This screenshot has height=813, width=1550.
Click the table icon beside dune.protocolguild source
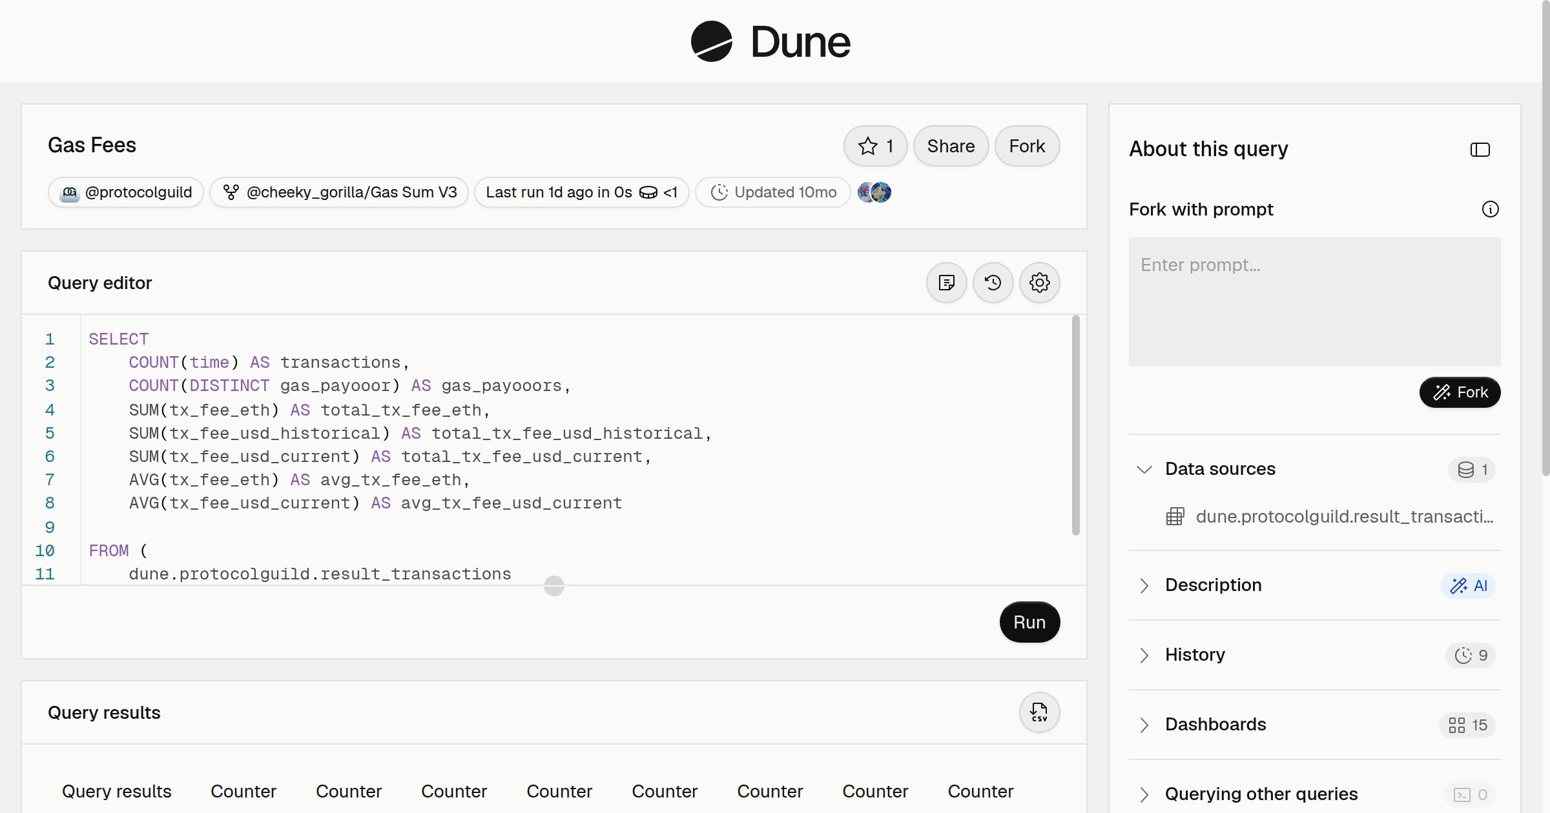(1175, 516)
